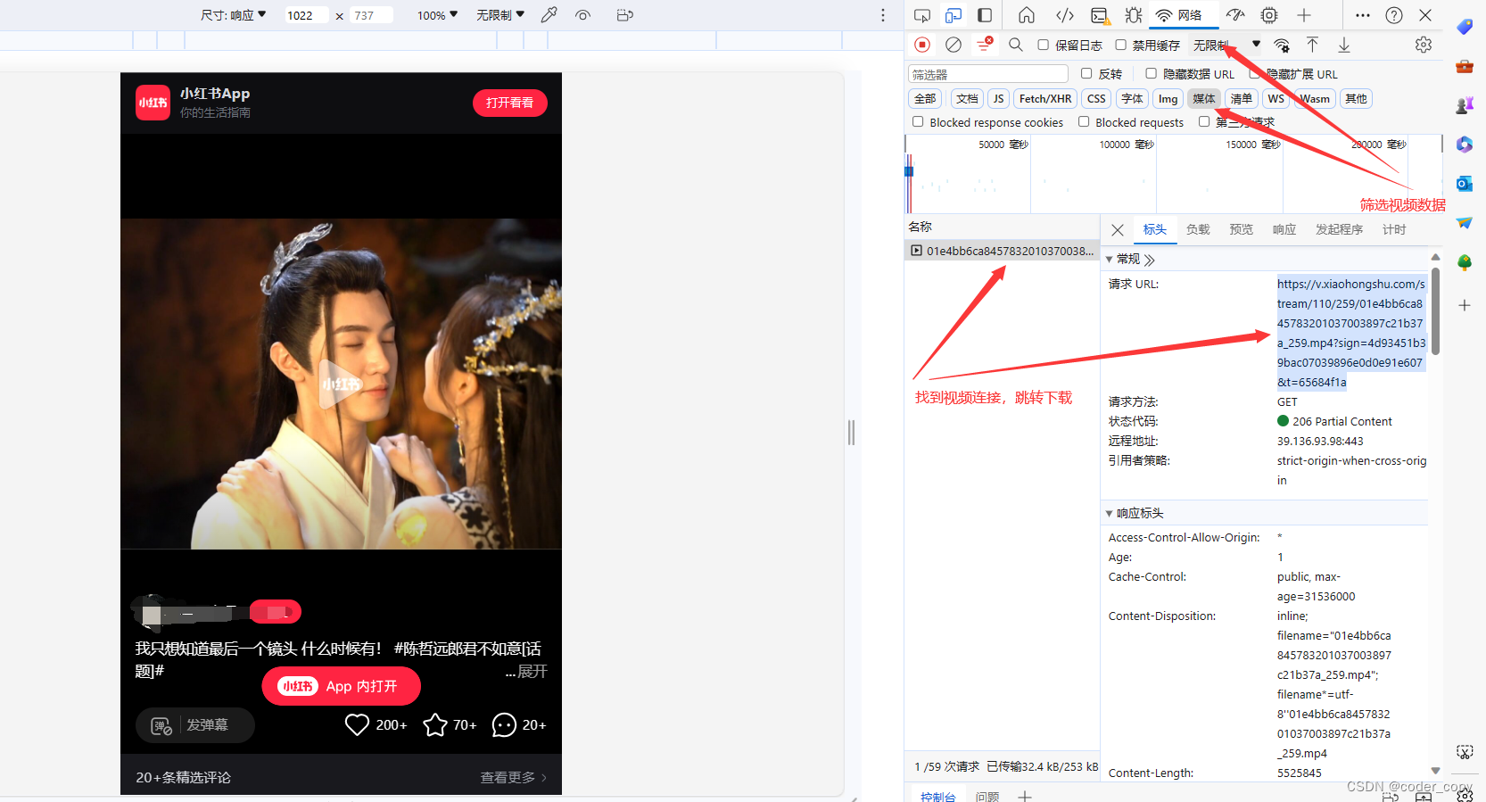Open Edge sidebar Outlook icon

[x=1465, y=184]
